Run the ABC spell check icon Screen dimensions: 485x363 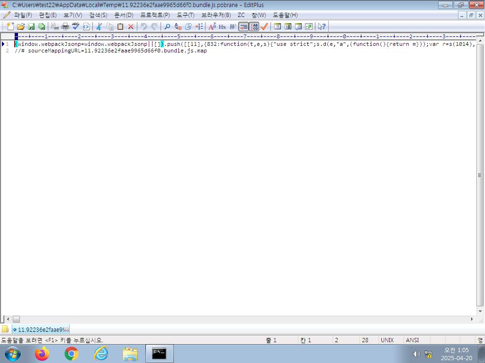pos(76,26)
